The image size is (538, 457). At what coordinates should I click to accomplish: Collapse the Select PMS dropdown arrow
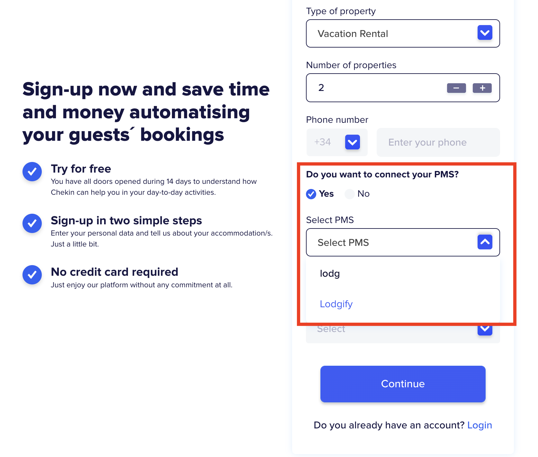[485, 242]
